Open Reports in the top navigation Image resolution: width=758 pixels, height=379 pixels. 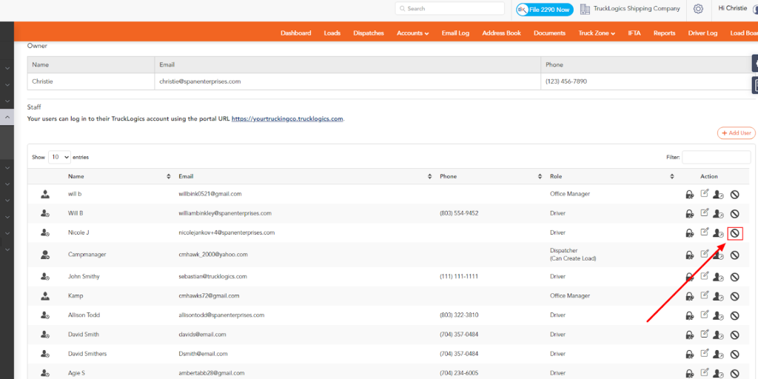pos(664,33)
